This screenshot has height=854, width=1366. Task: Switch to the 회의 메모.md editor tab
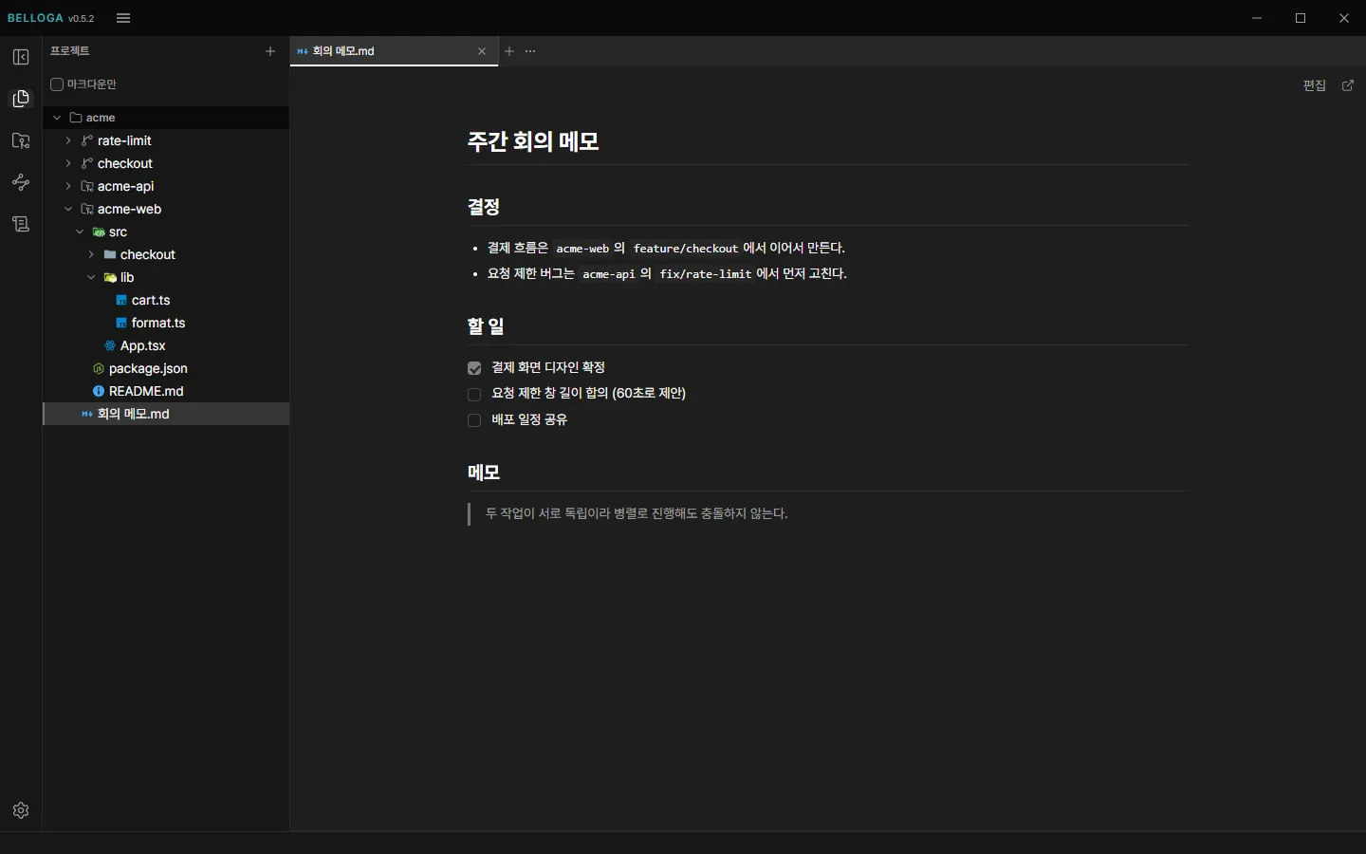point(394,51)
